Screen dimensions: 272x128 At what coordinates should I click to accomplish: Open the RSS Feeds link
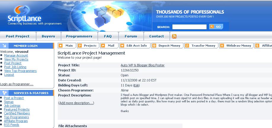[12, 125]
